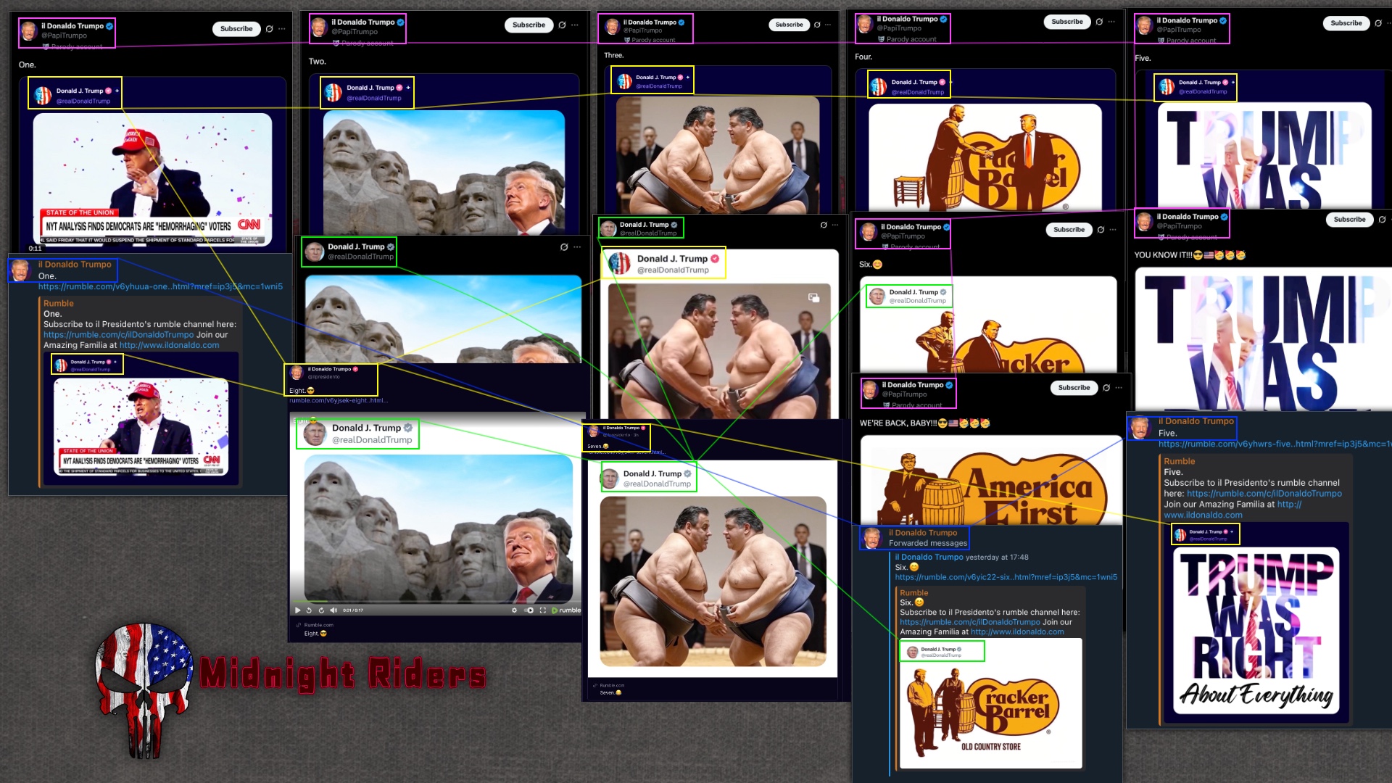The image size is (1392, 783).
Task: Click Subscribe on the 'One.' post
Action: point(236,29)
